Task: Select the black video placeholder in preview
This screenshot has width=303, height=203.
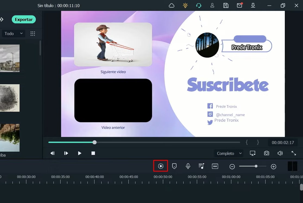Action: point(113,100)
